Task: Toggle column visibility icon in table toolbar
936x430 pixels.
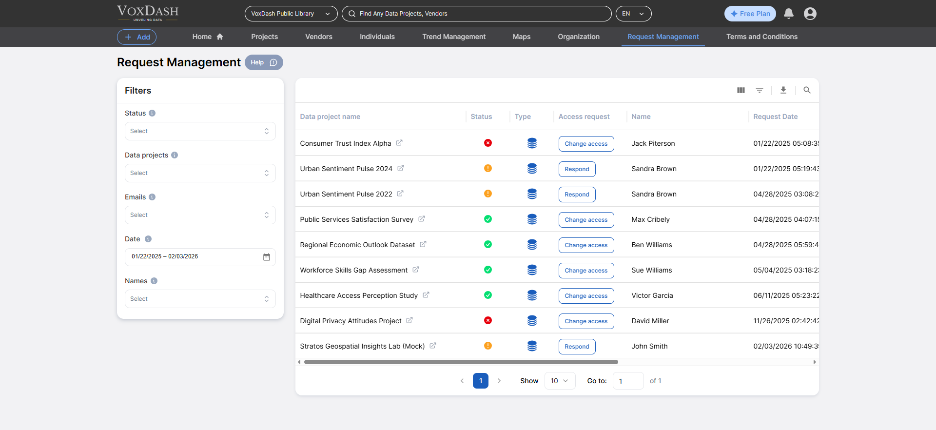Action: pos(741,90)
